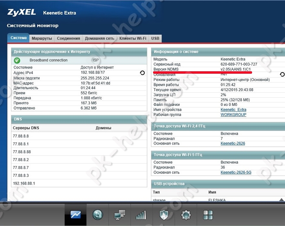This screenshot has height=226, width=285.
Task: Click the DNS server 77.88.8.2
Action: (x=21, y=160)
